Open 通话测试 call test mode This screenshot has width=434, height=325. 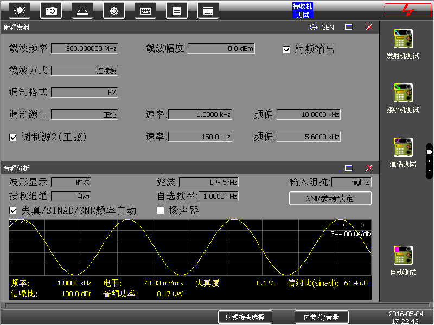(403, 152)
